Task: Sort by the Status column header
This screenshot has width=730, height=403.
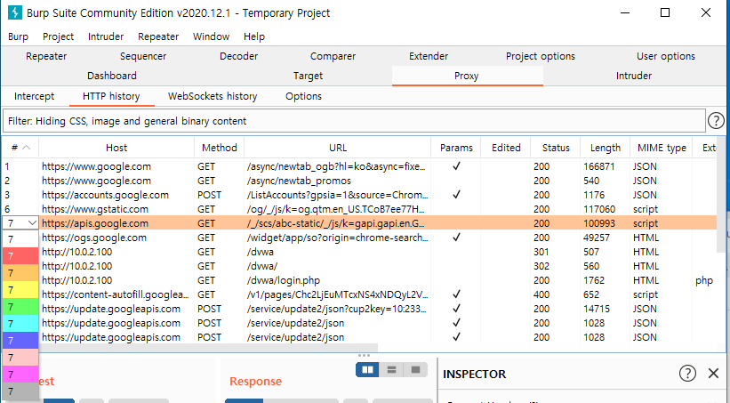Action: (x=556, y=148)
